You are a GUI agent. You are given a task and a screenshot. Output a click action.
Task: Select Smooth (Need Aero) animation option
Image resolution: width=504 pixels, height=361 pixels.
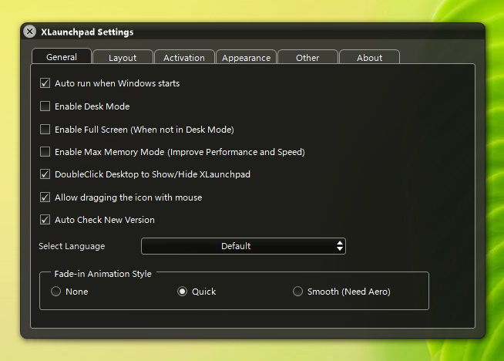pos(298,292)
